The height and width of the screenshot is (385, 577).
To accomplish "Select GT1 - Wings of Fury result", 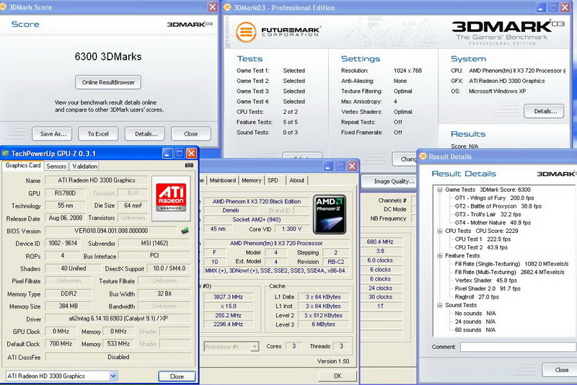I will click(494, 198).
